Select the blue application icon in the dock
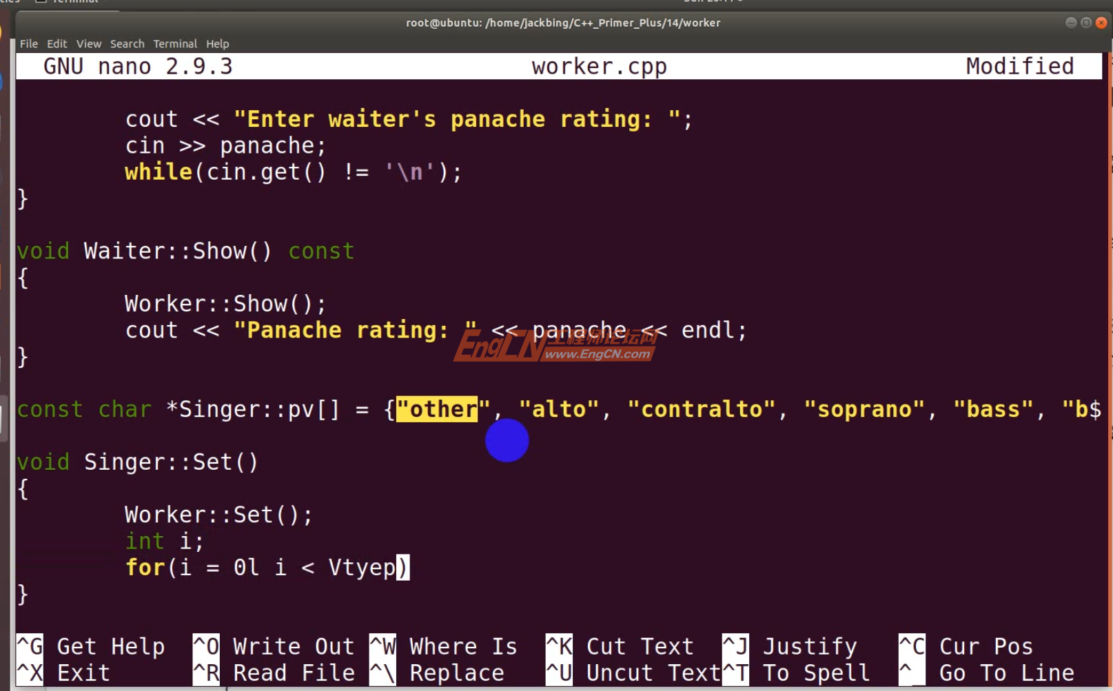 (x=2, y=81)
